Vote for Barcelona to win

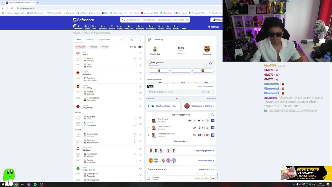[203, 70]
